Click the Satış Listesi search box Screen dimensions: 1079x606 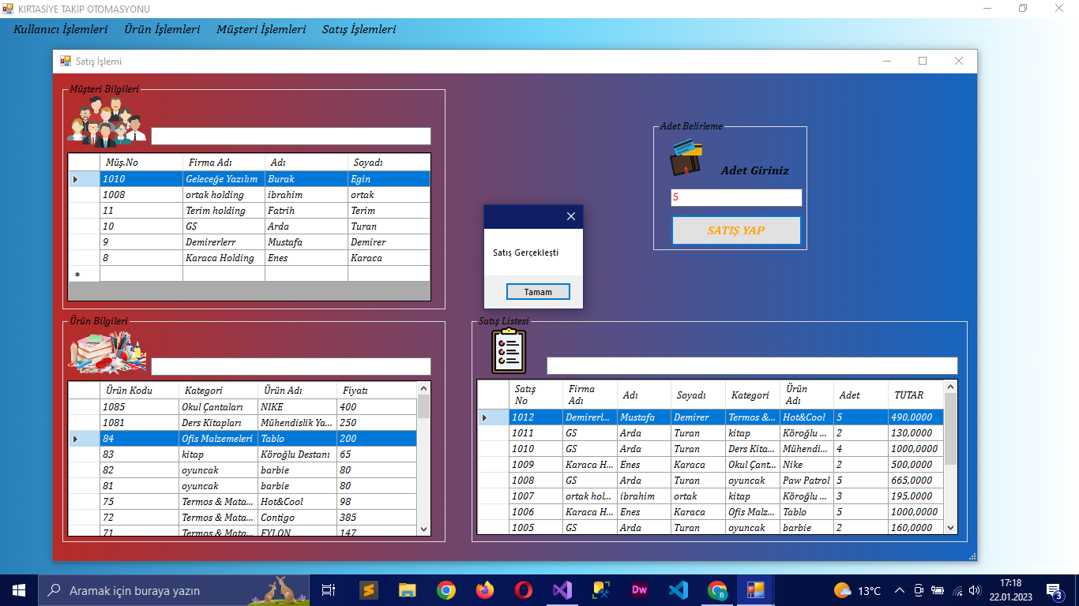click(x=752, y=365)
